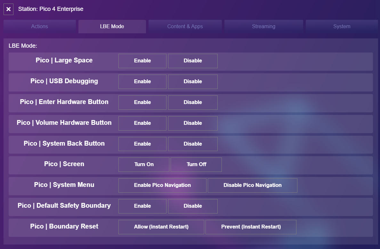Viewport: 380px width, 249px height.
Task: Click Enable Pico Navigation
Action: pyautogui.click(x=162, y=185)
